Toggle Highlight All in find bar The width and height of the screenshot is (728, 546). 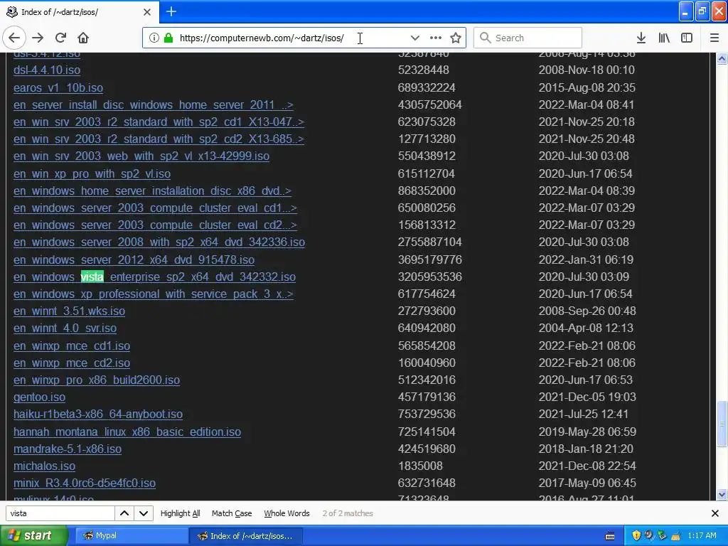click(180, 513)
